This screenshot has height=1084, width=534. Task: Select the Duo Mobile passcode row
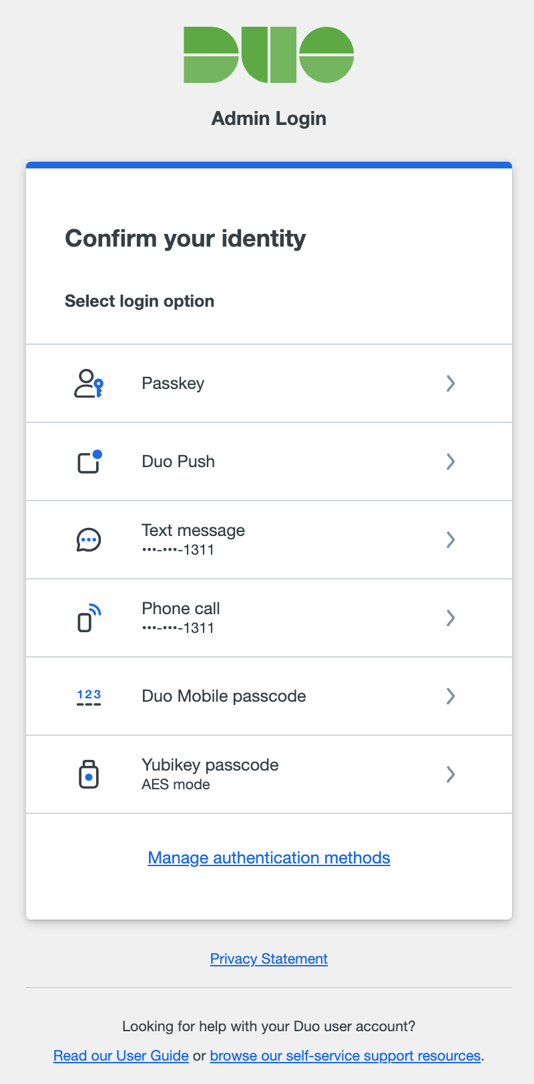tap(267, 696)
